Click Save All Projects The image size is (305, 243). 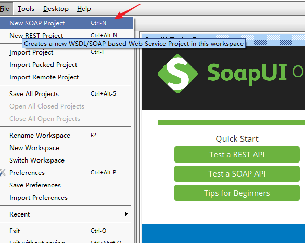click(66, 94)
